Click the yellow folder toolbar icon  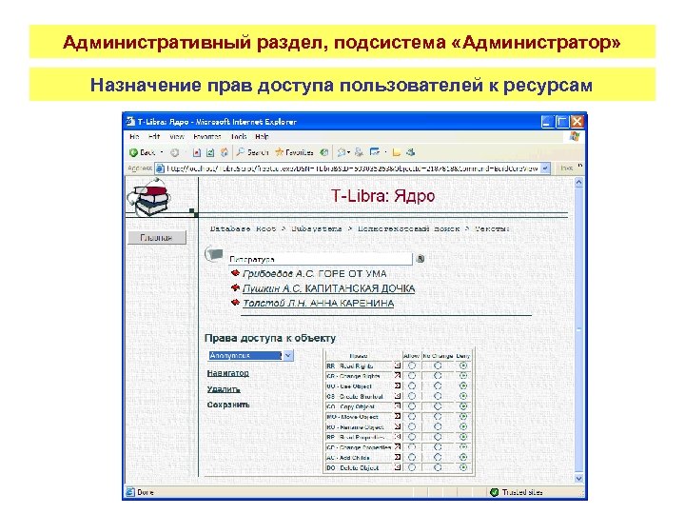click(396, 152)
